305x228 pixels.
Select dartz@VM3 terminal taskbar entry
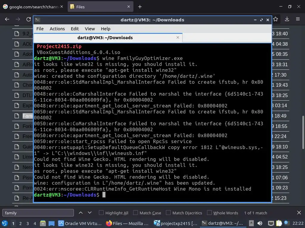(222, 223)
